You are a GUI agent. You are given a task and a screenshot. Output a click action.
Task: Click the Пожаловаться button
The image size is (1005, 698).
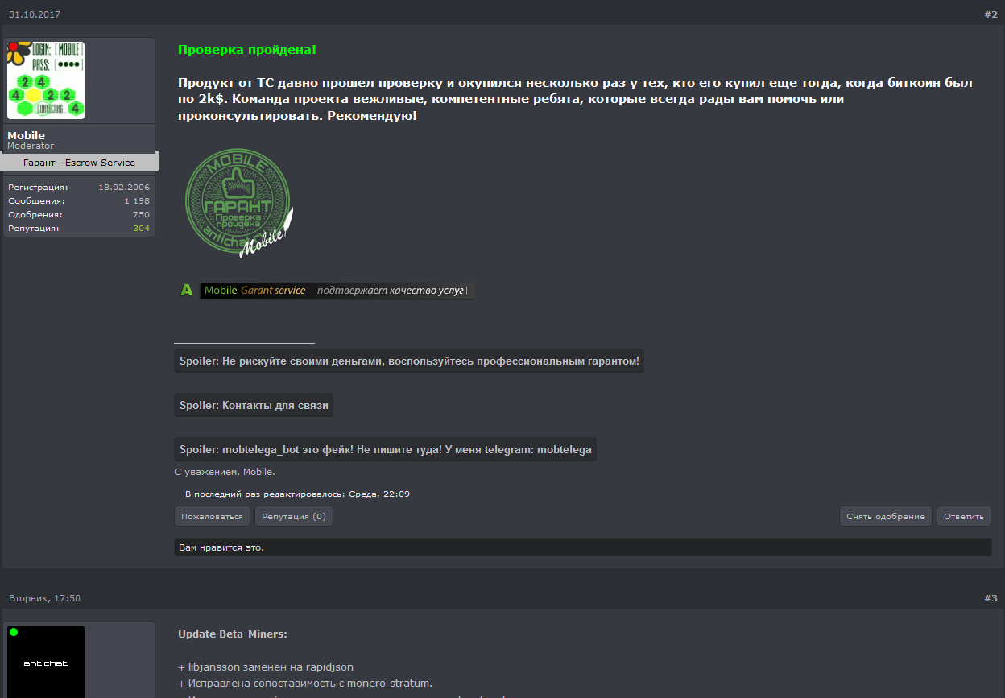tap(213, 517)
